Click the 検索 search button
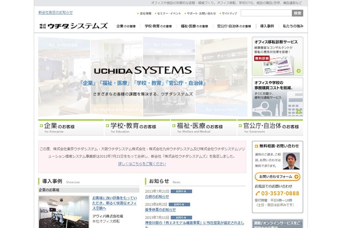The width and height of the screenshot is (342, 228). coord(298,13)
